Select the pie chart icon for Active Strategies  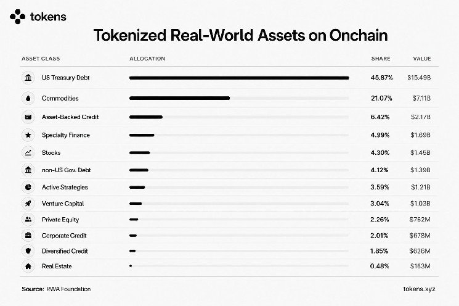coord(28,187)
